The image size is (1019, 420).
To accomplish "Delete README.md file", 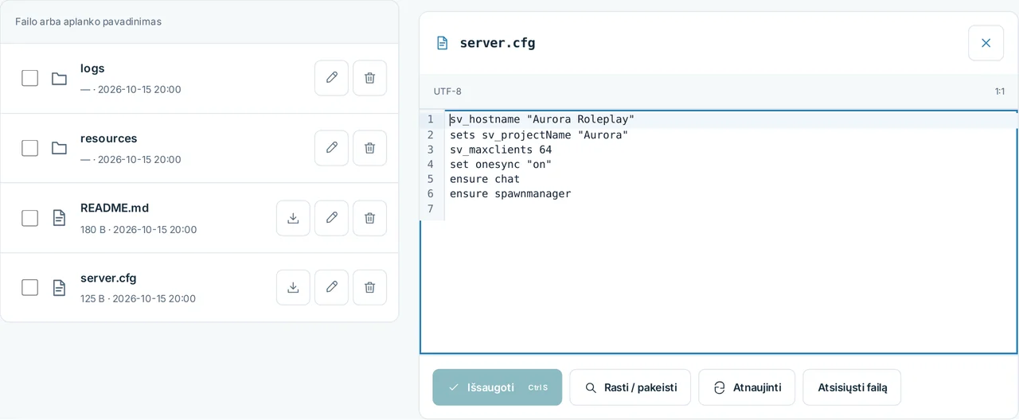I will [x=369, y=218].
